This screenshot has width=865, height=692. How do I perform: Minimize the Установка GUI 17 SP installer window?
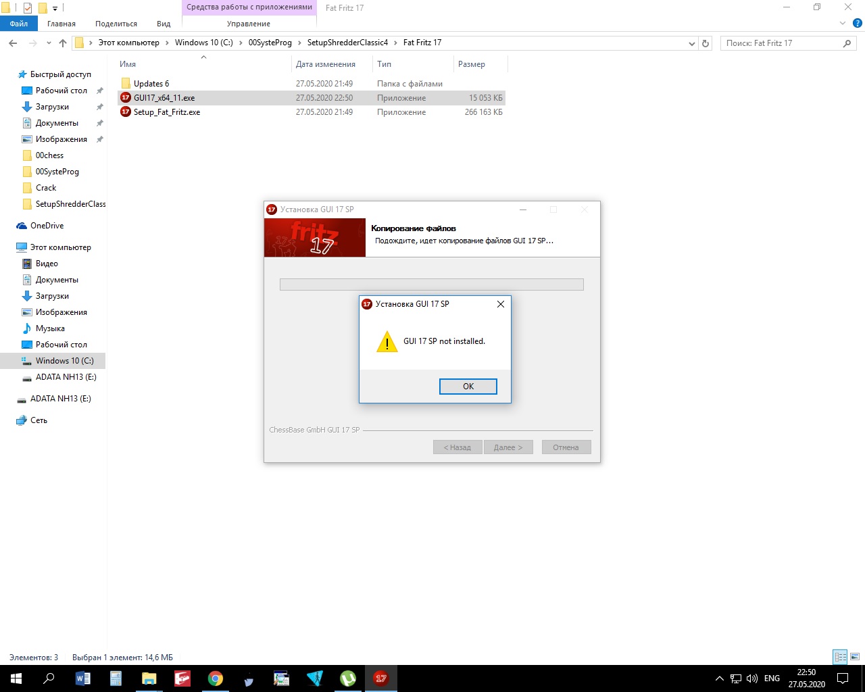pyautogui.click(x=523, y=209)
